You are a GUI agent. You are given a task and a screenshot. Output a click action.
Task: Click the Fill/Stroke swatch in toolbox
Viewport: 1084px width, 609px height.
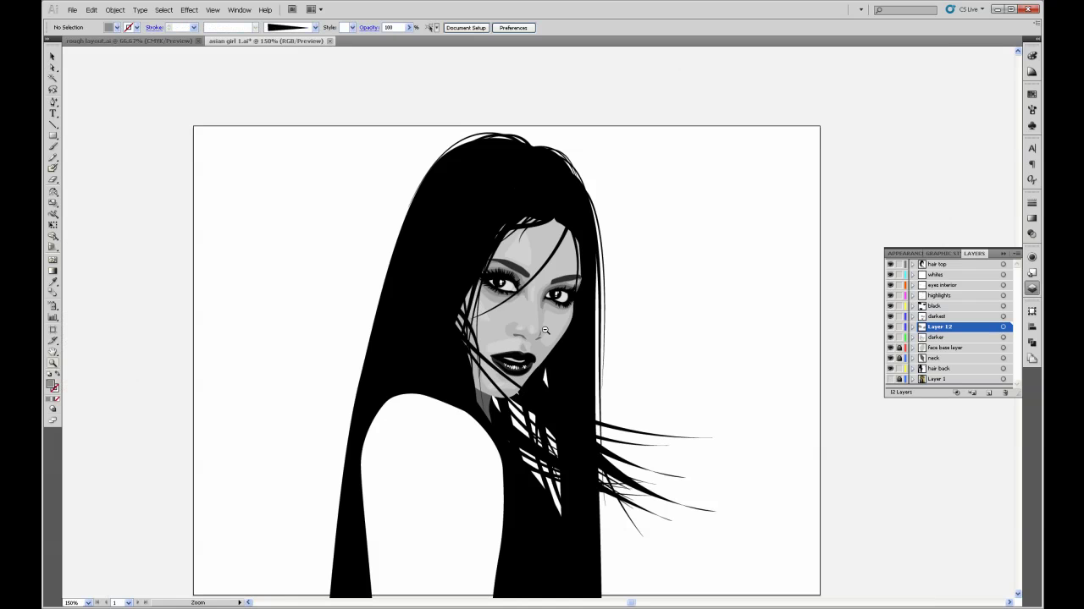[x=53, y=385]
